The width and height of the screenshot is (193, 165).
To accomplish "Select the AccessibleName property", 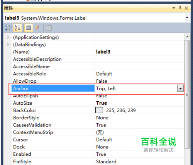I will point(31,66).
